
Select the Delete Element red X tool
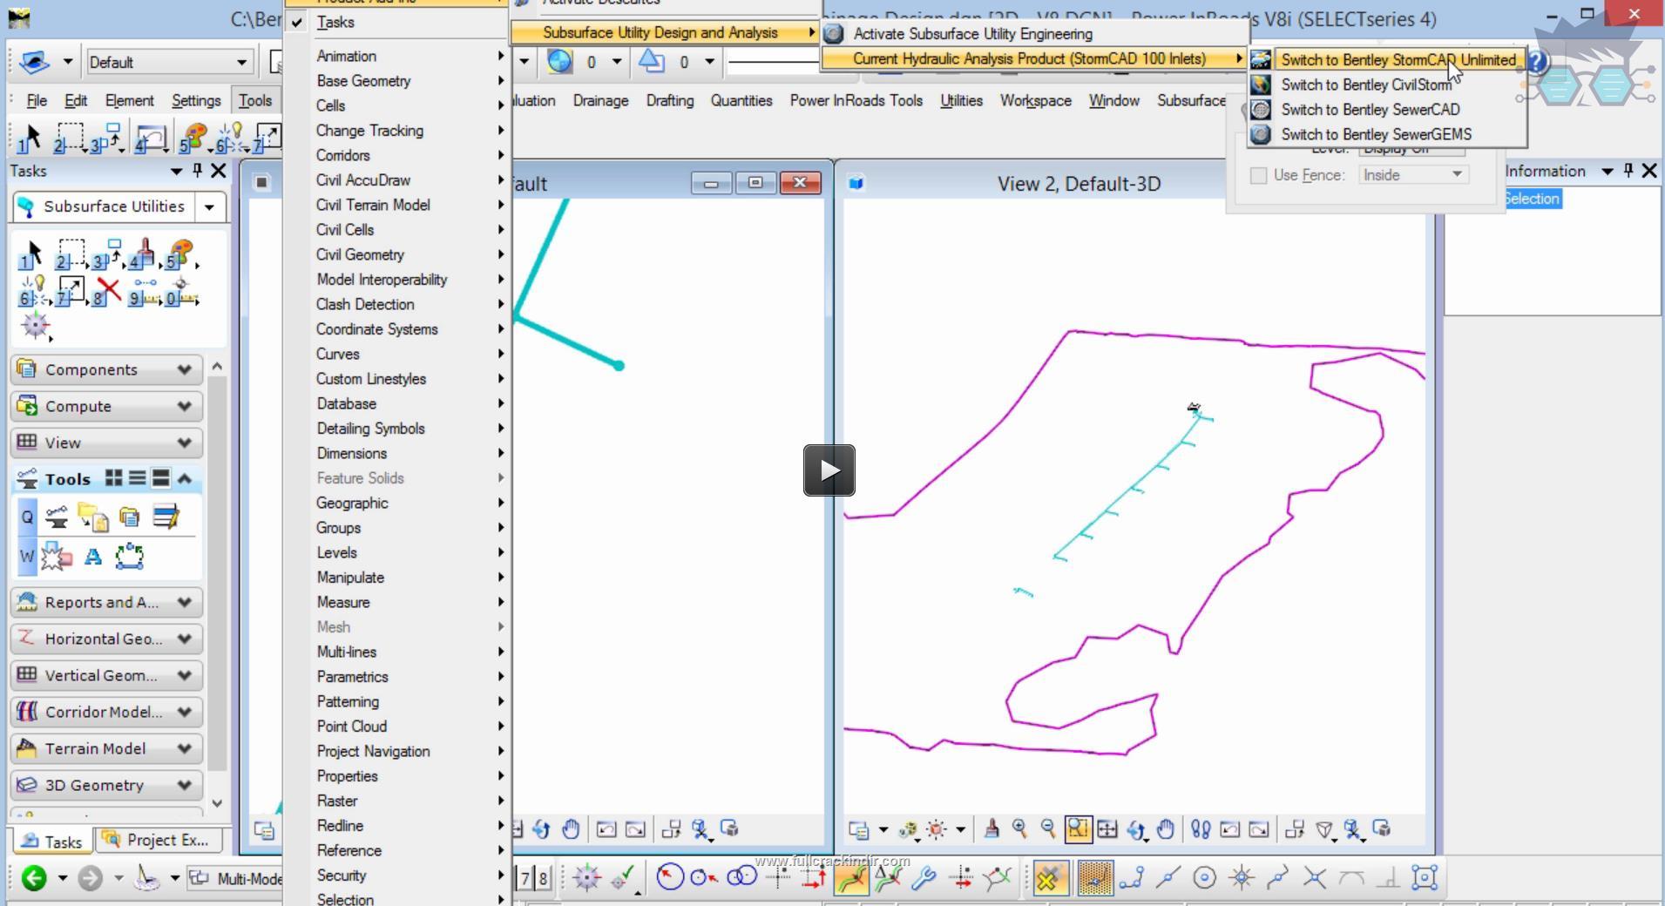107,290
